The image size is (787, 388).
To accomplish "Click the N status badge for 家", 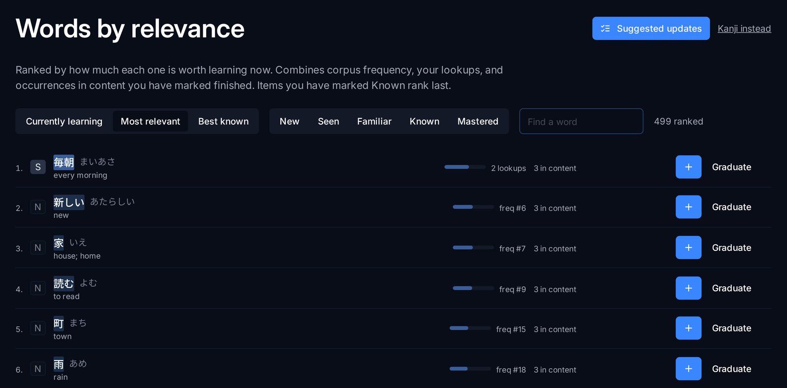I will click(38, 248).
